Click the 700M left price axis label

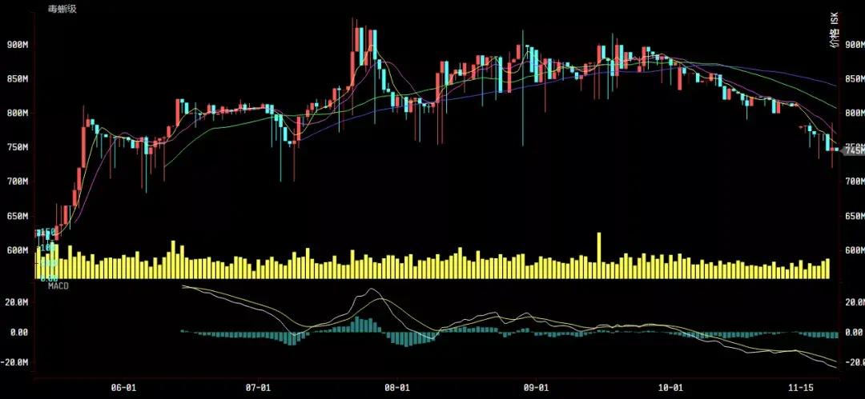coord(17,182)
